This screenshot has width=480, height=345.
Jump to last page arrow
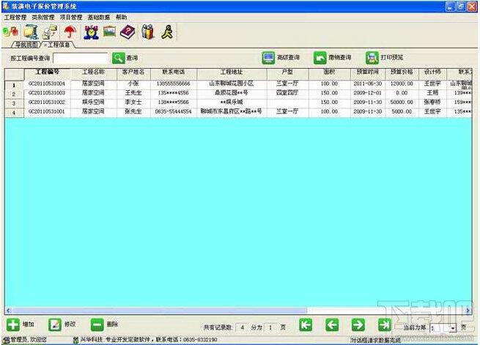(385, 324)
